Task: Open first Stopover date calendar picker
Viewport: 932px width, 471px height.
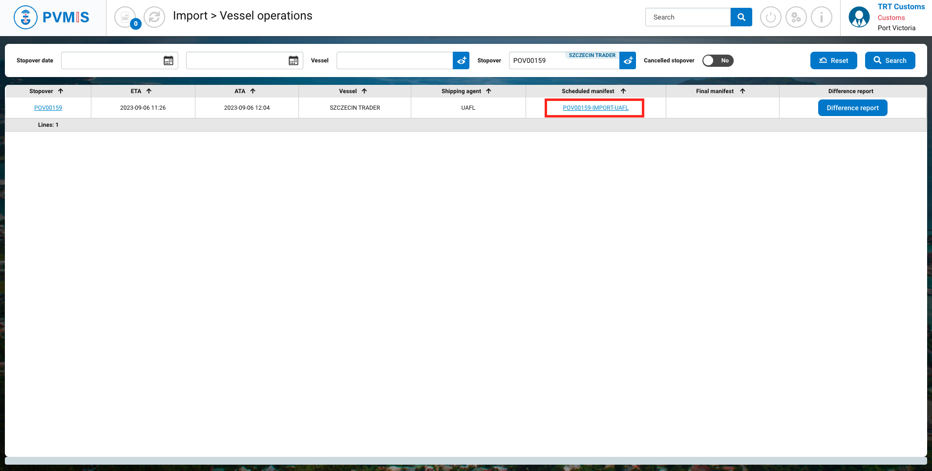Action: click(169, 60)
